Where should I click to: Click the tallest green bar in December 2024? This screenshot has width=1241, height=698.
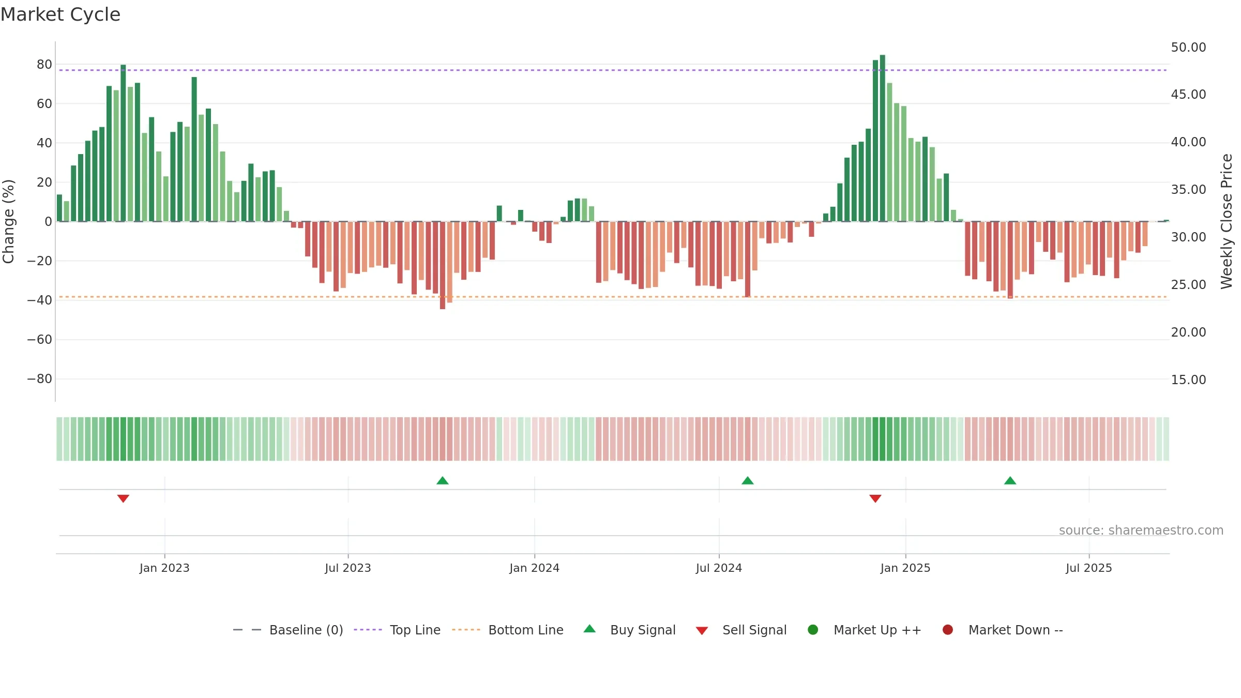[883, 138]
